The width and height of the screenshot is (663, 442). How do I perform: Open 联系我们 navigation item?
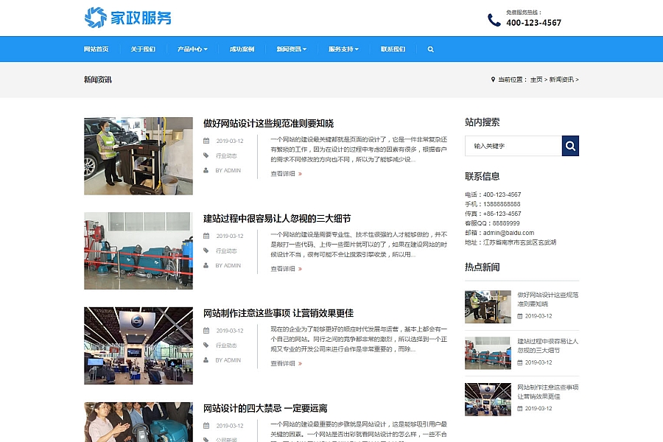tap(393, 49)
